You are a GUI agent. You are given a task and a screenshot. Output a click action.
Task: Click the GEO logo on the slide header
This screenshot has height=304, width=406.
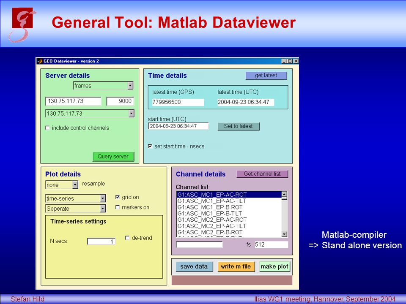pos(22,24)
